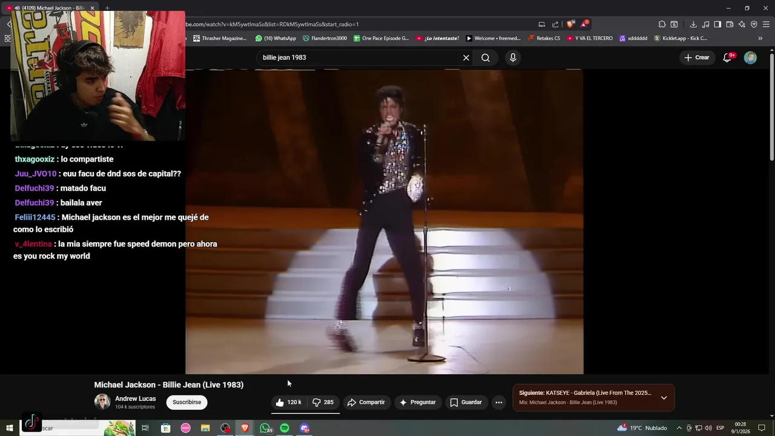Click the ESP keyboard language indicator
This screenshot has width=775, height=436.
point(720,428)
